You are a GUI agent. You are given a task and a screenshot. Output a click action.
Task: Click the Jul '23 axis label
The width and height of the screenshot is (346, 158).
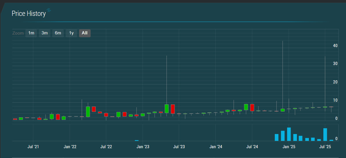[x=179, y=146]
